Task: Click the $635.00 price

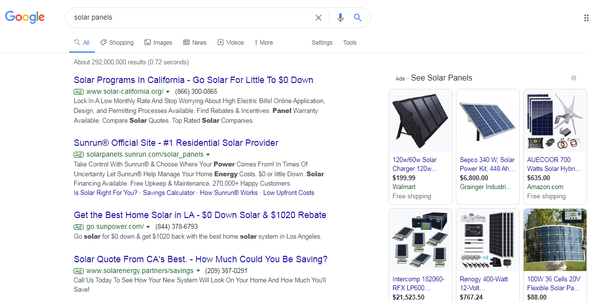Action: coord(538,178)
